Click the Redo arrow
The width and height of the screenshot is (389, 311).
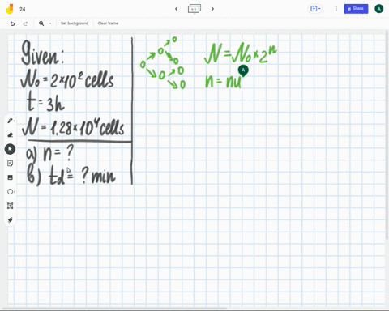25,23
